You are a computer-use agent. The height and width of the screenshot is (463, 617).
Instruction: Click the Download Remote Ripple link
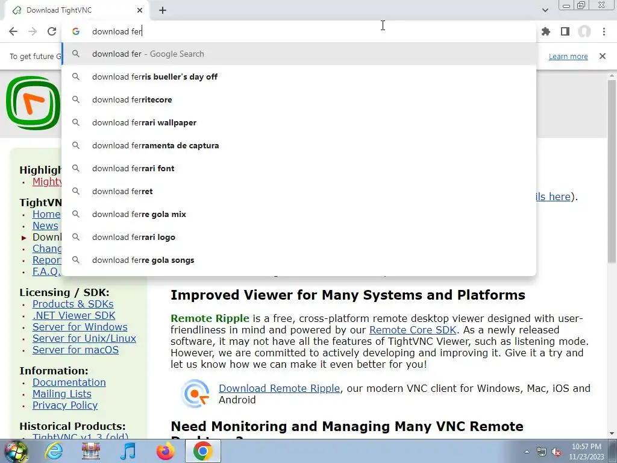tap(280, 388)
